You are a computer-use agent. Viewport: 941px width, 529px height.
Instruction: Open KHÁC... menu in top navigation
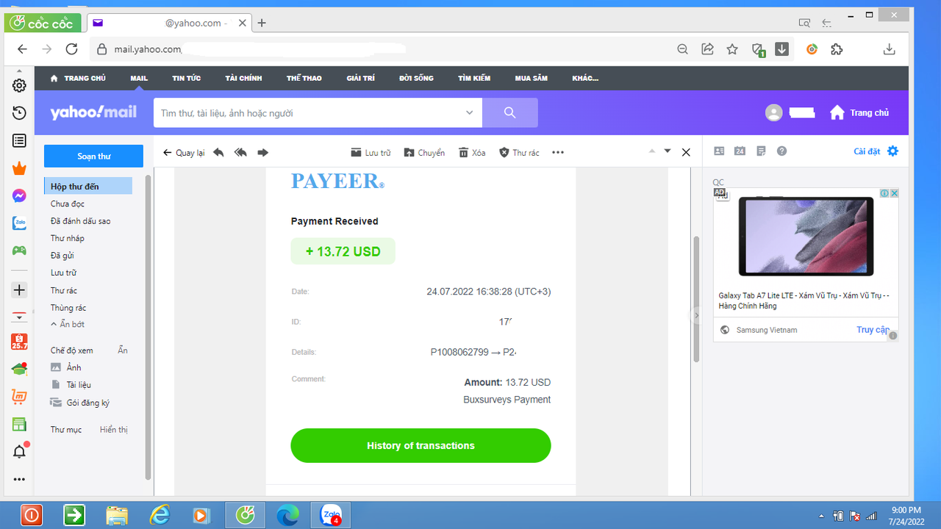585,78
